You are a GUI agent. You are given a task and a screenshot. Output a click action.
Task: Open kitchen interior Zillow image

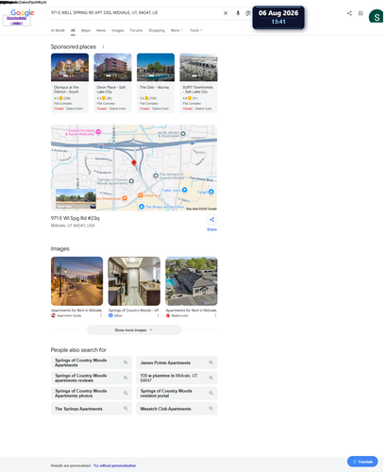[134, 281]
